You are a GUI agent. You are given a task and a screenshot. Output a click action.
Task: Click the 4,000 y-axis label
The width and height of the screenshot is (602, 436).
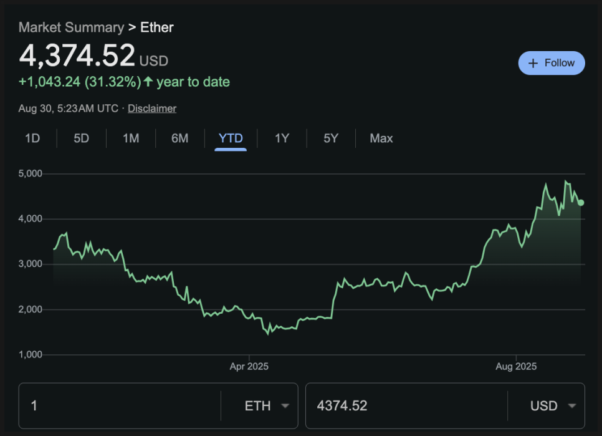pos(31,219)
